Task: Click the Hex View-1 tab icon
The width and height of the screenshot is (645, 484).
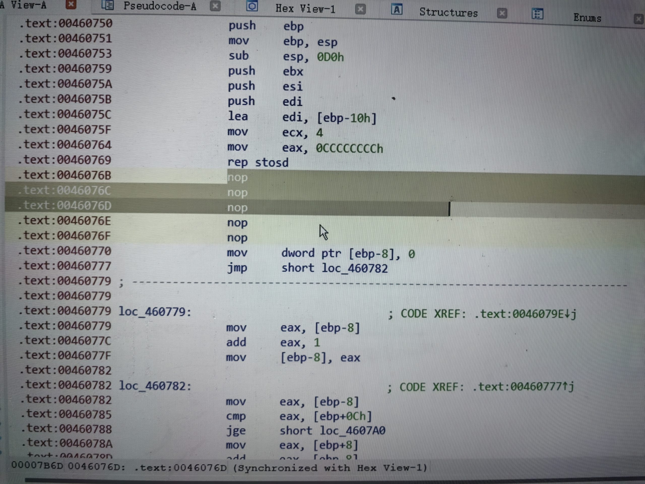Action: 252,6
